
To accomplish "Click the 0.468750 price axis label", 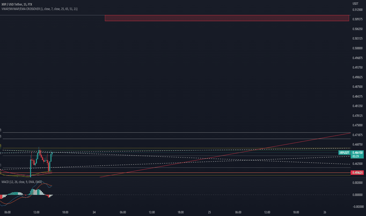I will (357, 145).
